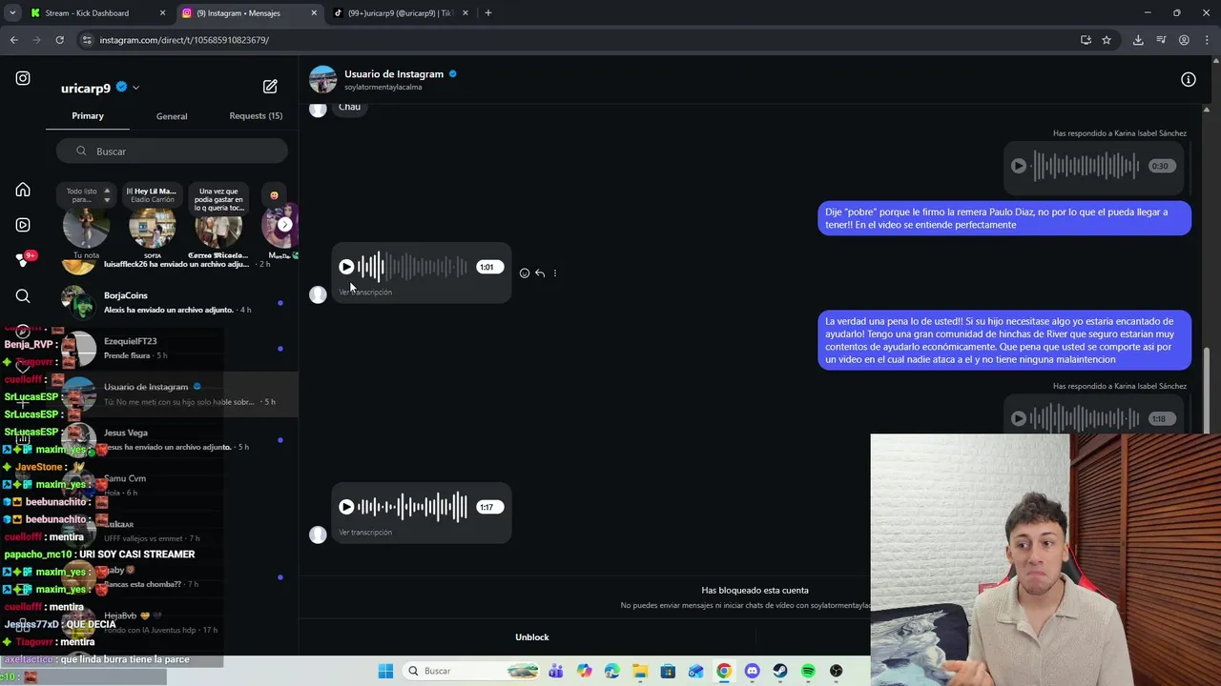Viewport: 1221px width, 686px height.
Task: Show transcription of the 1:01 voice message
Action: click(365, 293)
